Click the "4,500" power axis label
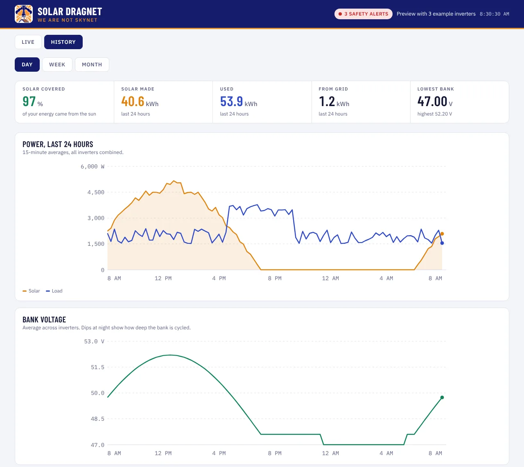This screenshot has height=467, width=524. tap(96, 192)
